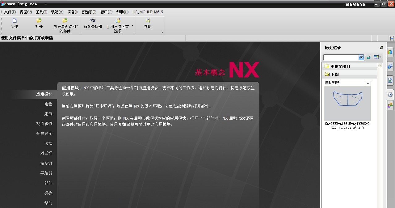Viewport: 395px width, 208px height.
Task: Click 打开最近访问的部件 recent parts icon
Action: (x=65, y=20)
